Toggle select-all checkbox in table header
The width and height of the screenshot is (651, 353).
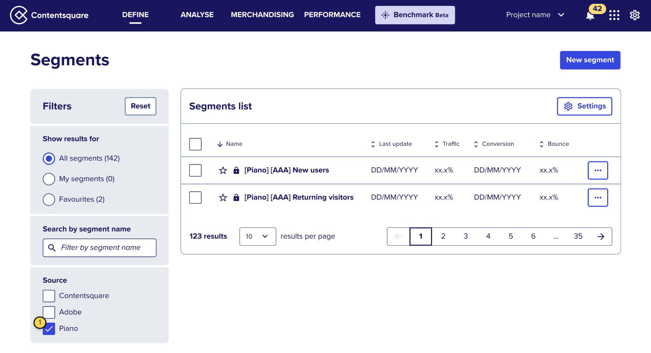tap(195, 144)
